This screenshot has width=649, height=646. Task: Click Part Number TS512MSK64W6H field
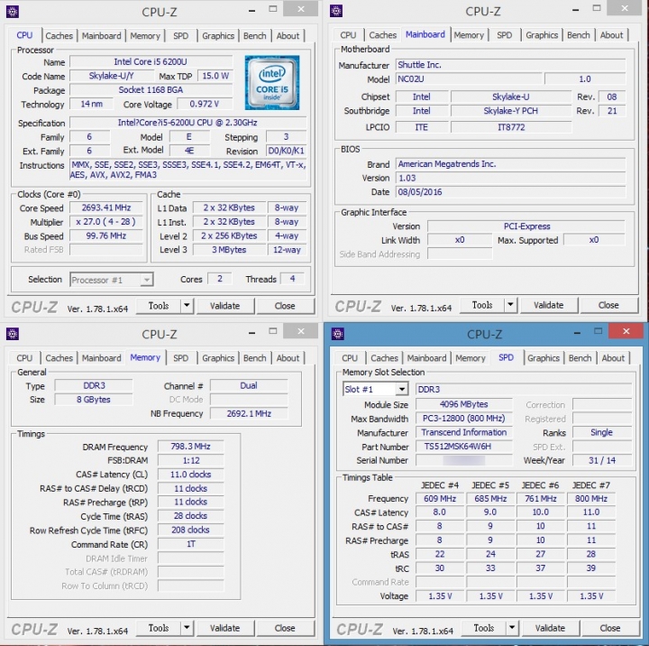point(463,447)
